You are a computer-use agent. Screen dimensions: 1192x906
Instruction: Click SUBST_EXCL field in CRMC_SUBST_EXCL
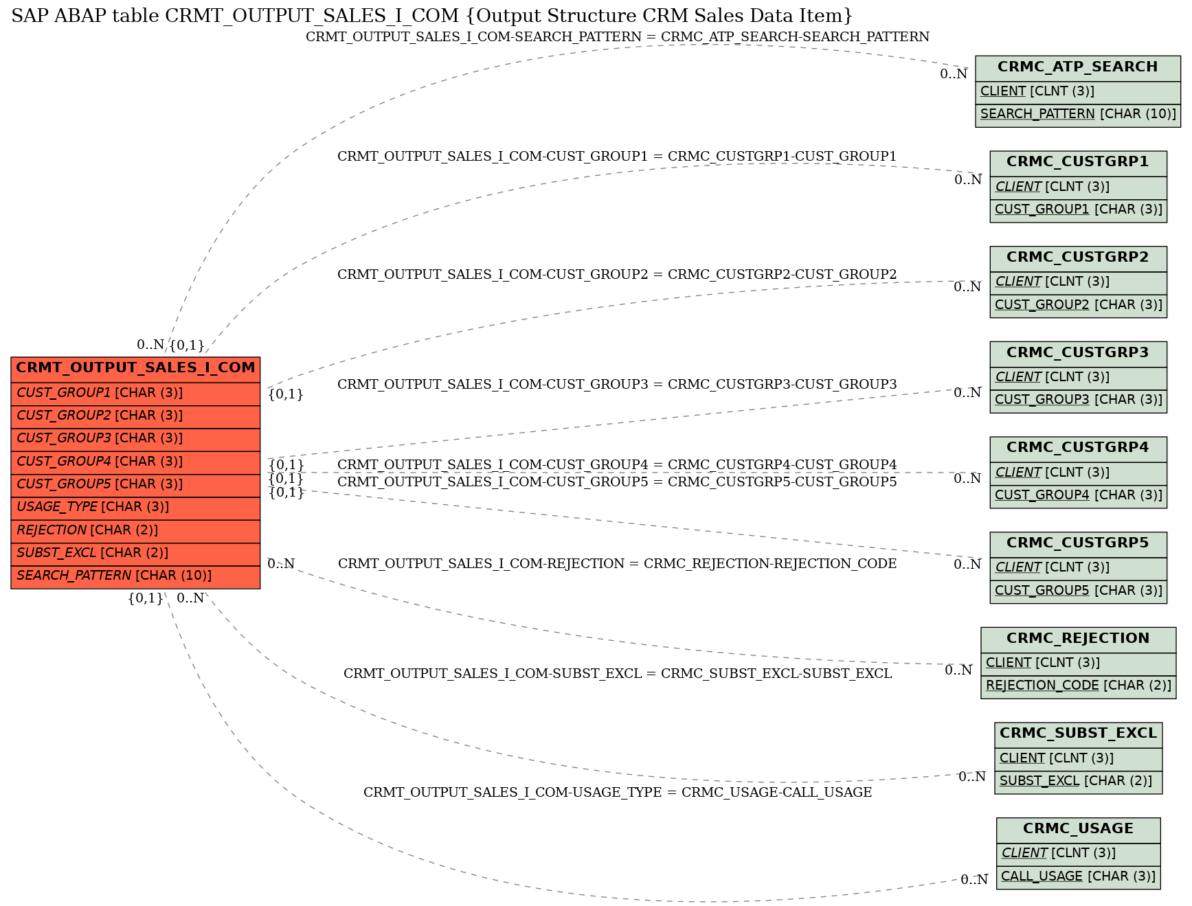[x=1078, y=782]
